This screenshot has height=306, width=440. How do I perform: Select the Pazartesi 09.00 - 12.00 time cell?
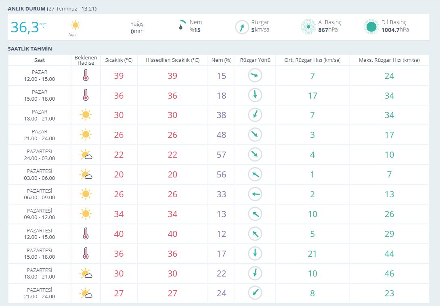[40, 214]
